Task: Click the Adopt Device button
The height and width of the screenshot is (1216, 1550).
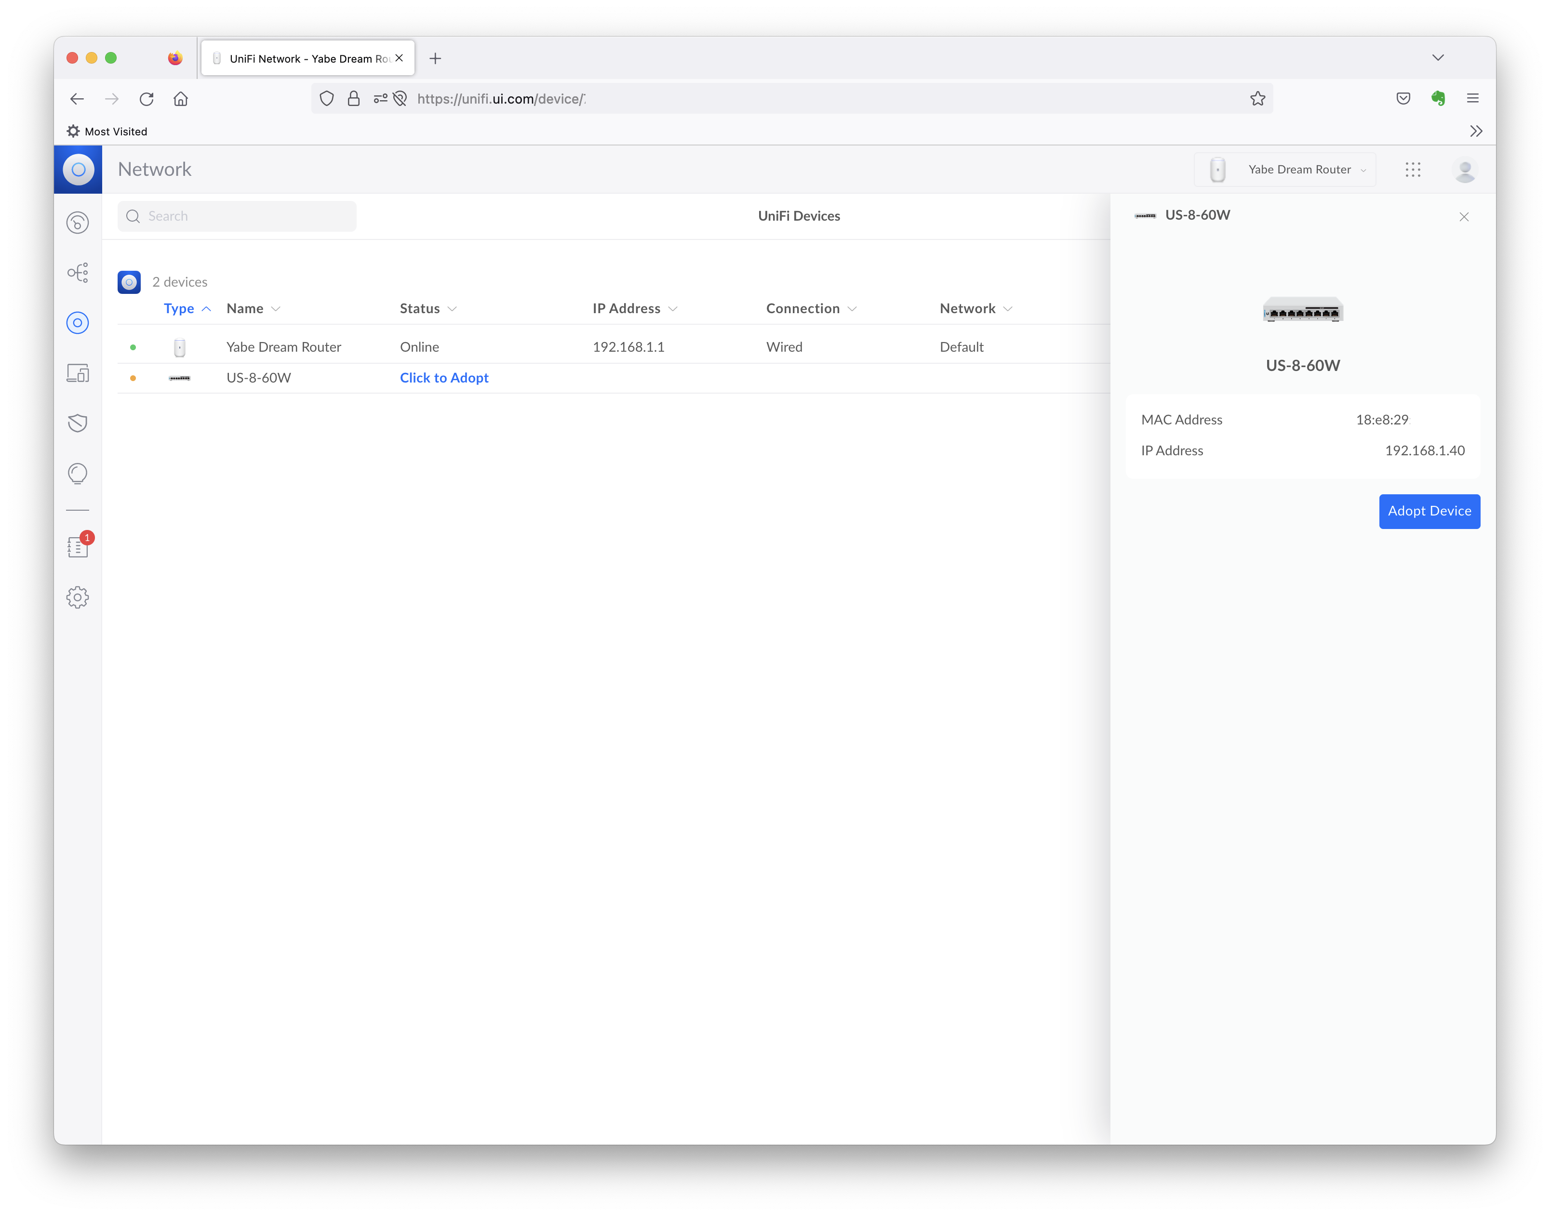Action: (x=1429, y=511)
